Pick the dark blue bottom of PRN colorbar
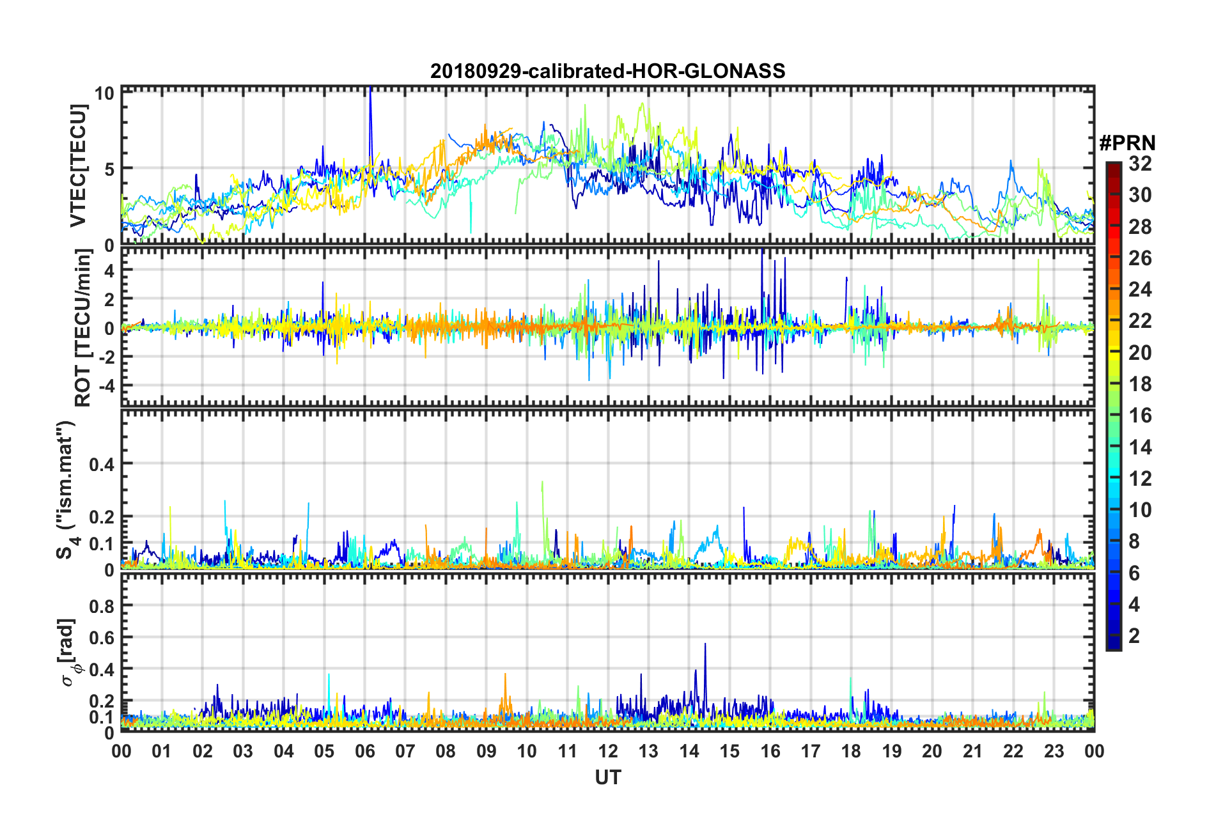 coord(1113,646)
